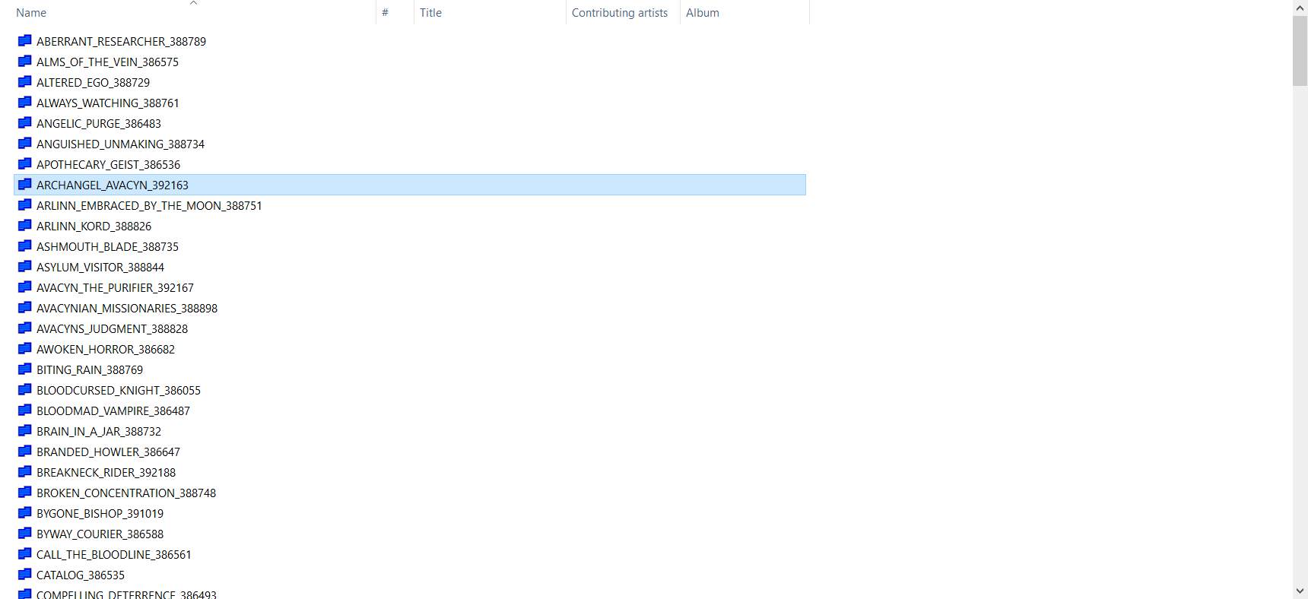Viewport: 1308px width, 599px height.
Task: Click the ALTERED_EGO_388729 file icon
Action: point(24,82)
